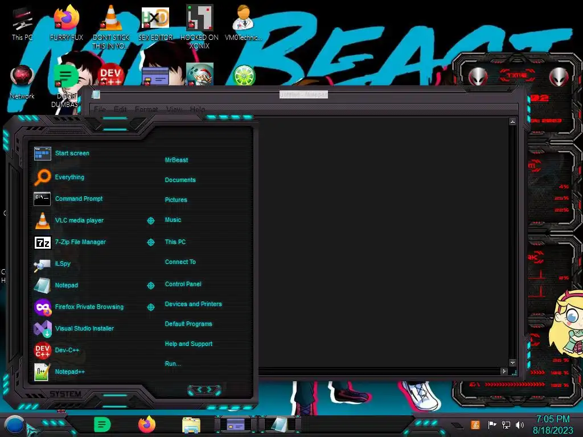The image size is (583, 437).
Task: Select Connect To in start menu
Action: coord(180,262)
